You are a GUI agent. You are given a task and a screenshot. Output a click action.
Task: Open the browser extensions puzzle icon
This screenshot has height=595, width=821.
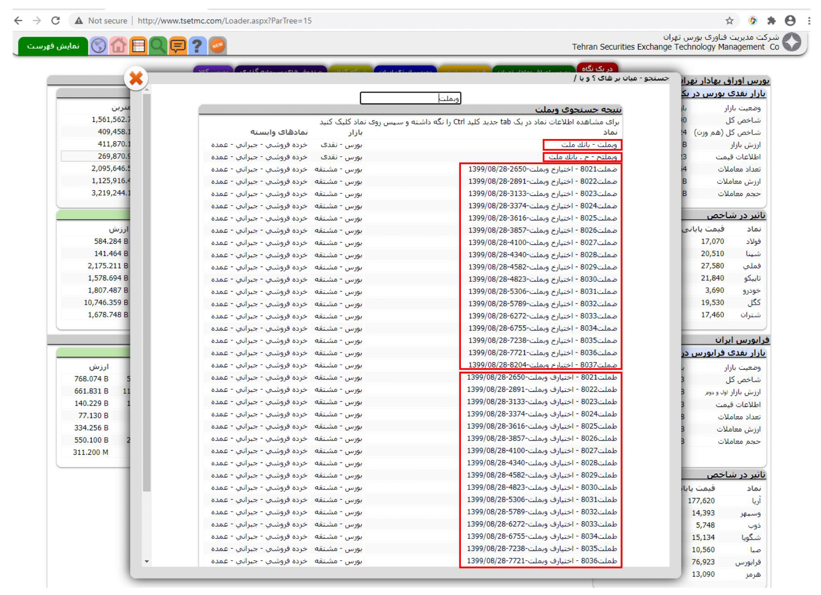[x=771, y=20]
